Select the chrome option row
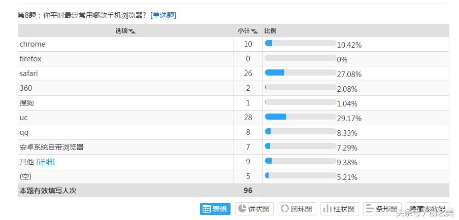 [233, 44]
